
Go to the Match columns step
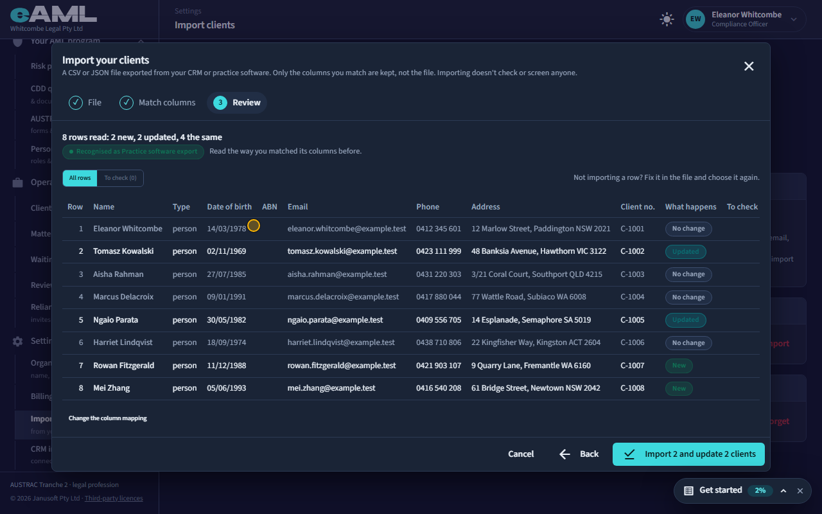[158, 102]
